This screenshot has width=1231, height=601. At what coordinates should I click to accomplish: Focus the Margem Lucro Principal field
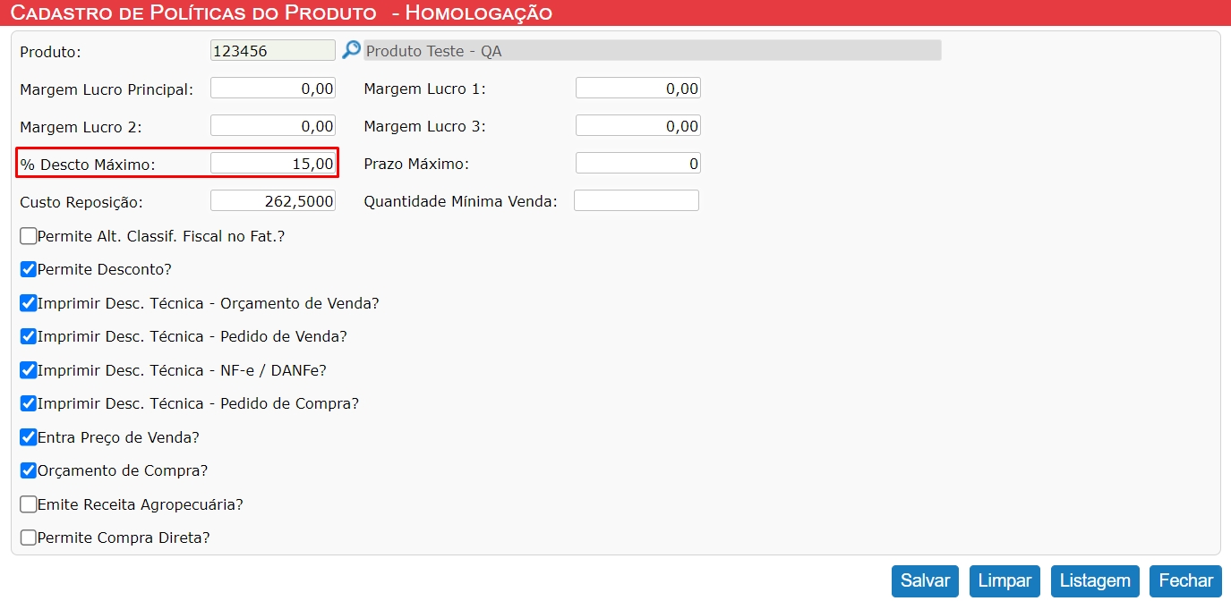point(273,88)
